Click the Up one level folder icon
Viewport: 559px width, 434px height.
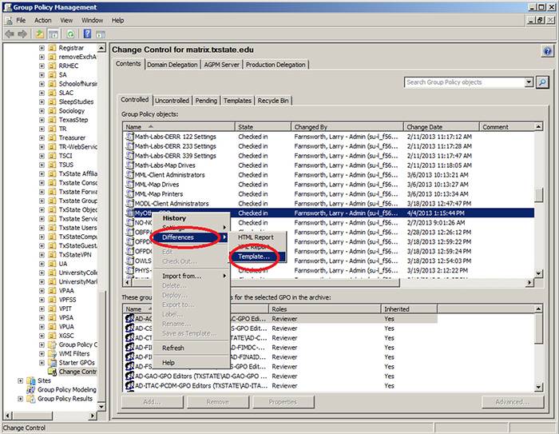click(40, 34)
